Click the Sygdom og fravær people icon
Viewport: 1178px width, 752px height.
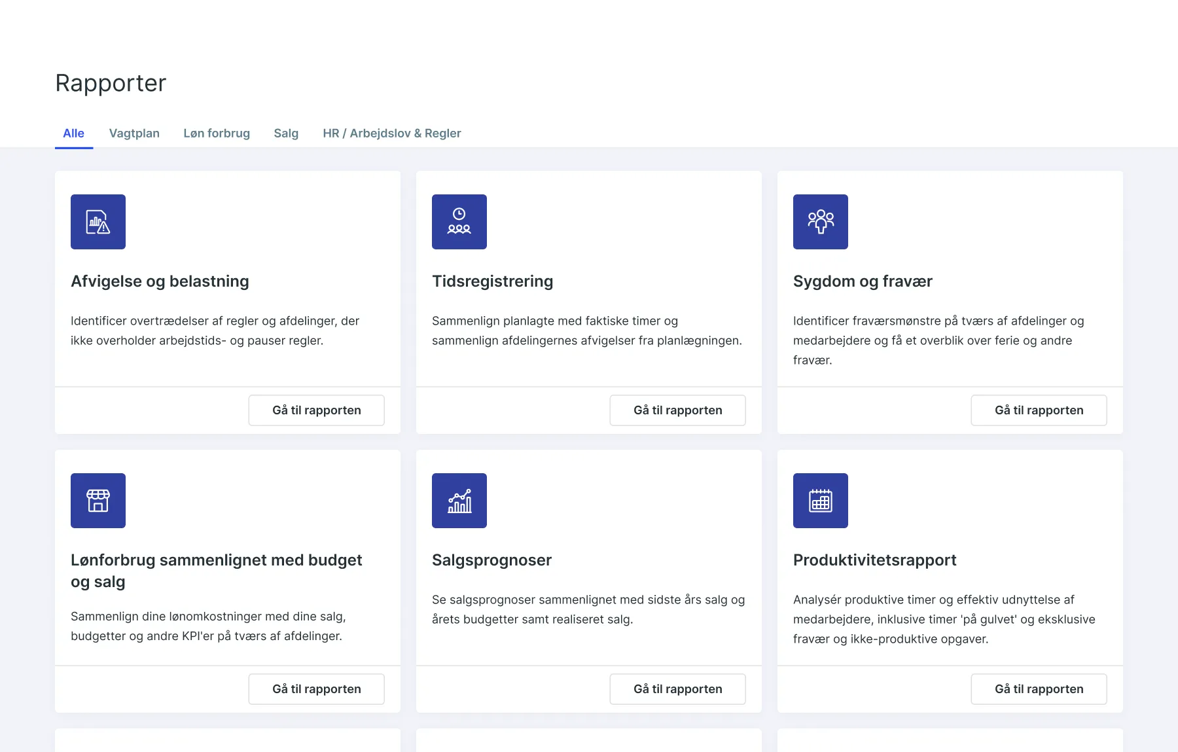pyautogui.click(x=821, y=222)
